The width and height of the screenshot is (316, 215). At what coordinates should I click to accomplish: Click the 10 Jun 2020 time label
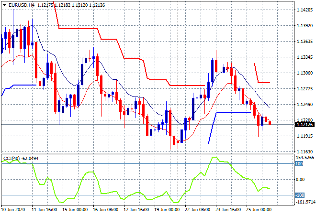(13, 210)
